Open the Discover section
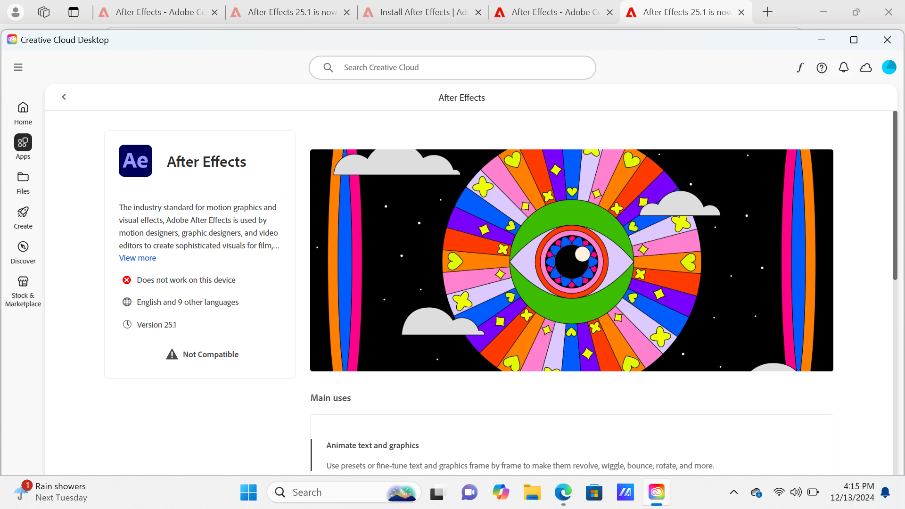 tap(23, 252)
